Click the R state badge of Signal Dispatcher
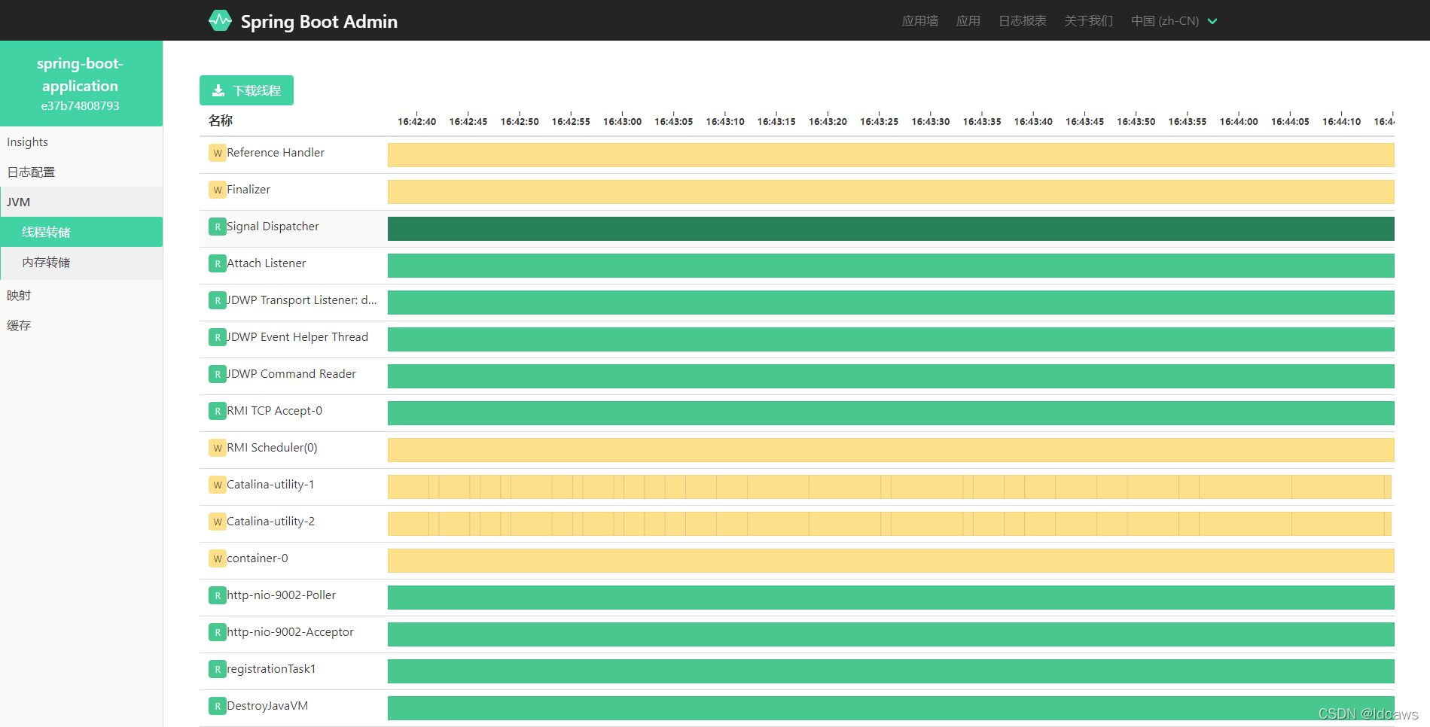The width and height of the screenshot is (1430, 727). (218, 227)
